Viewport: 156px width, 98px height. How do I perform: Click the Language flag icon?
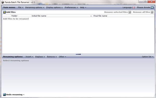point(134,7)
